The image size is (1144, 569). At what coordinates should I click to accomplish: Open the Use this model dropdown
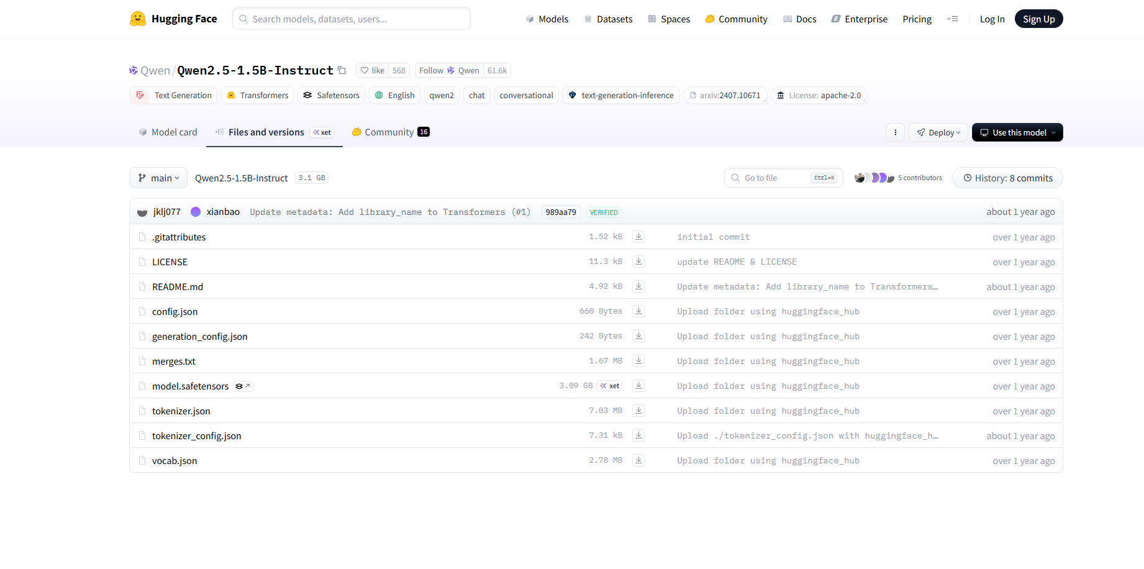click(1017, 132)
